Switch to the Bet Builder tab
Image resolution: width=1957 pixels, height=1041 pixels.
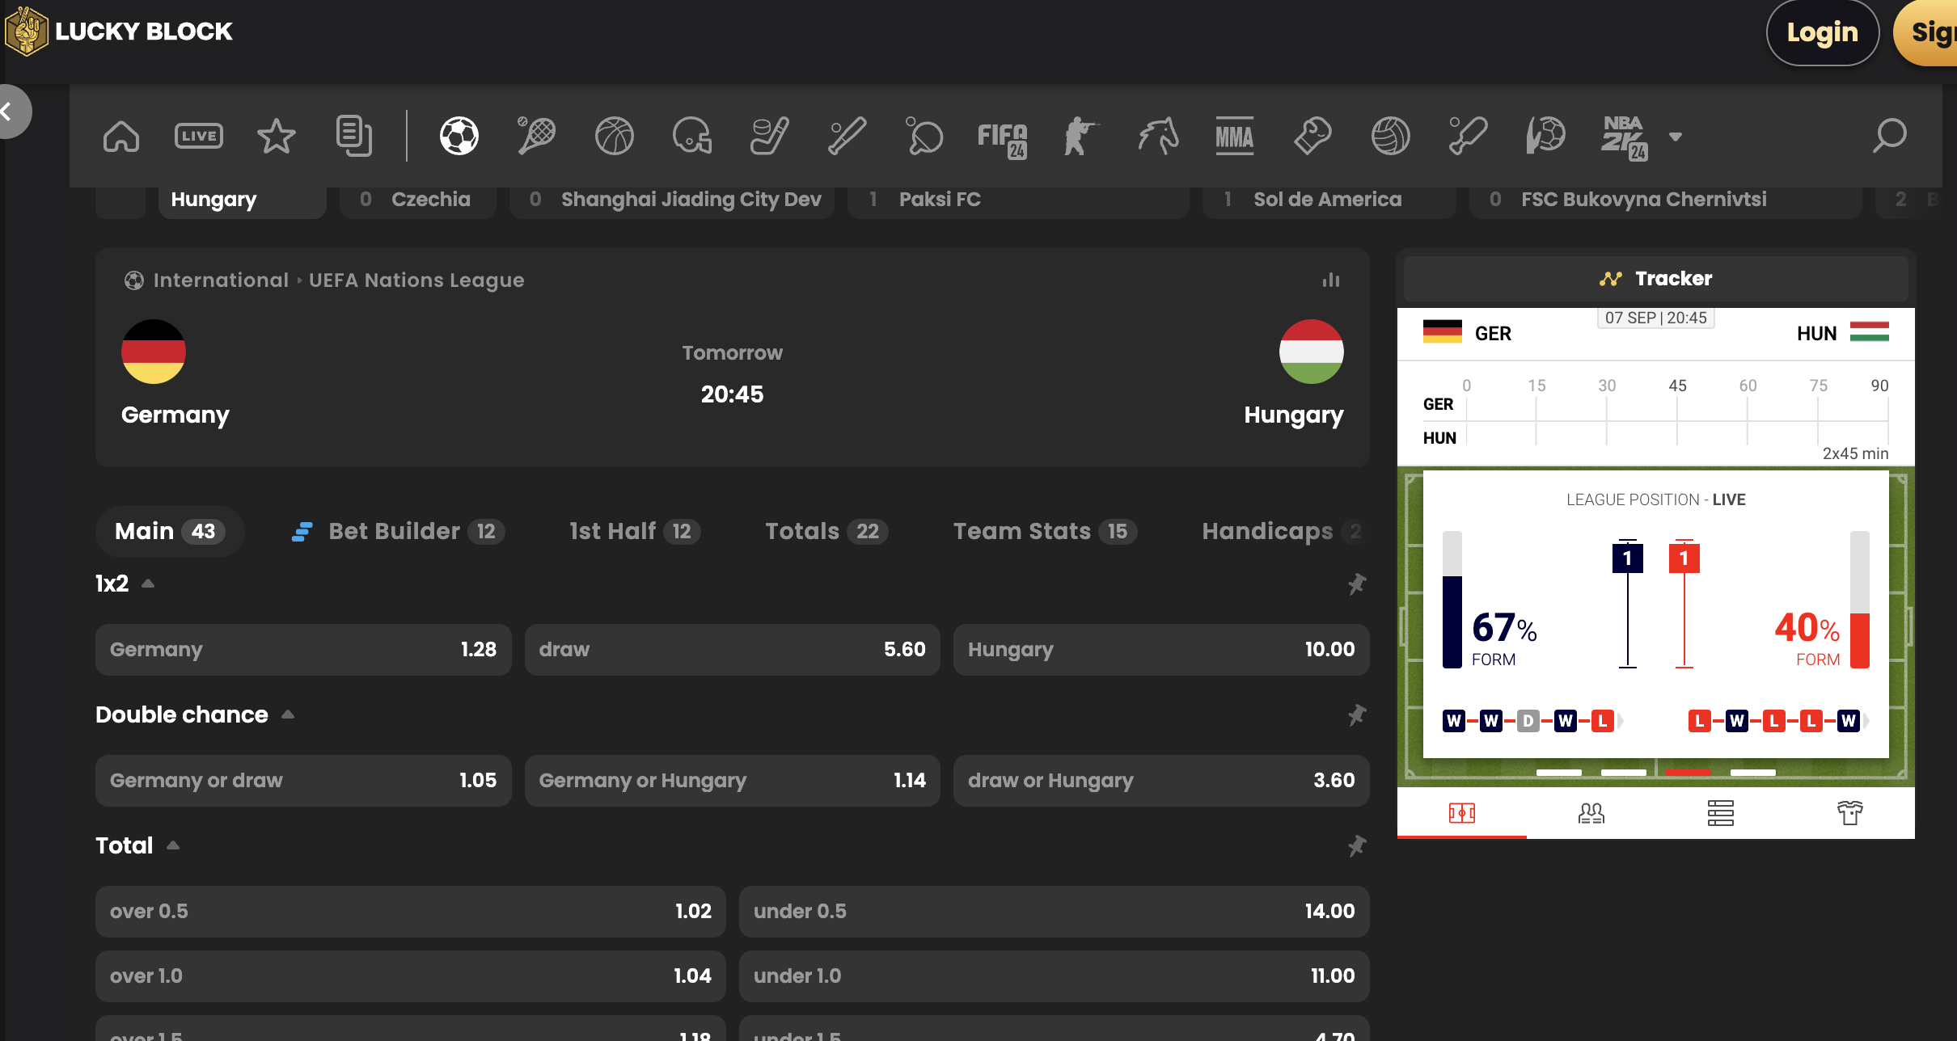398,531
